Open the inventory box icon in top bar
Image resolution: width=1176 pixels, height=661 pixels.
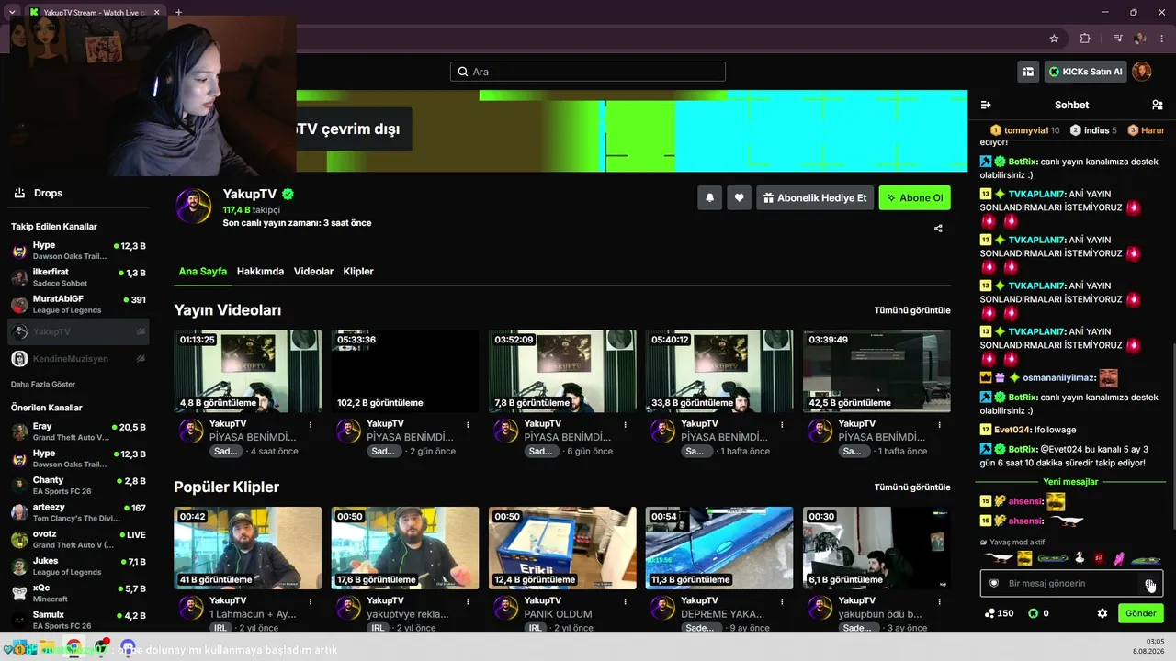pyautogui.click(x=1028, y=72)
